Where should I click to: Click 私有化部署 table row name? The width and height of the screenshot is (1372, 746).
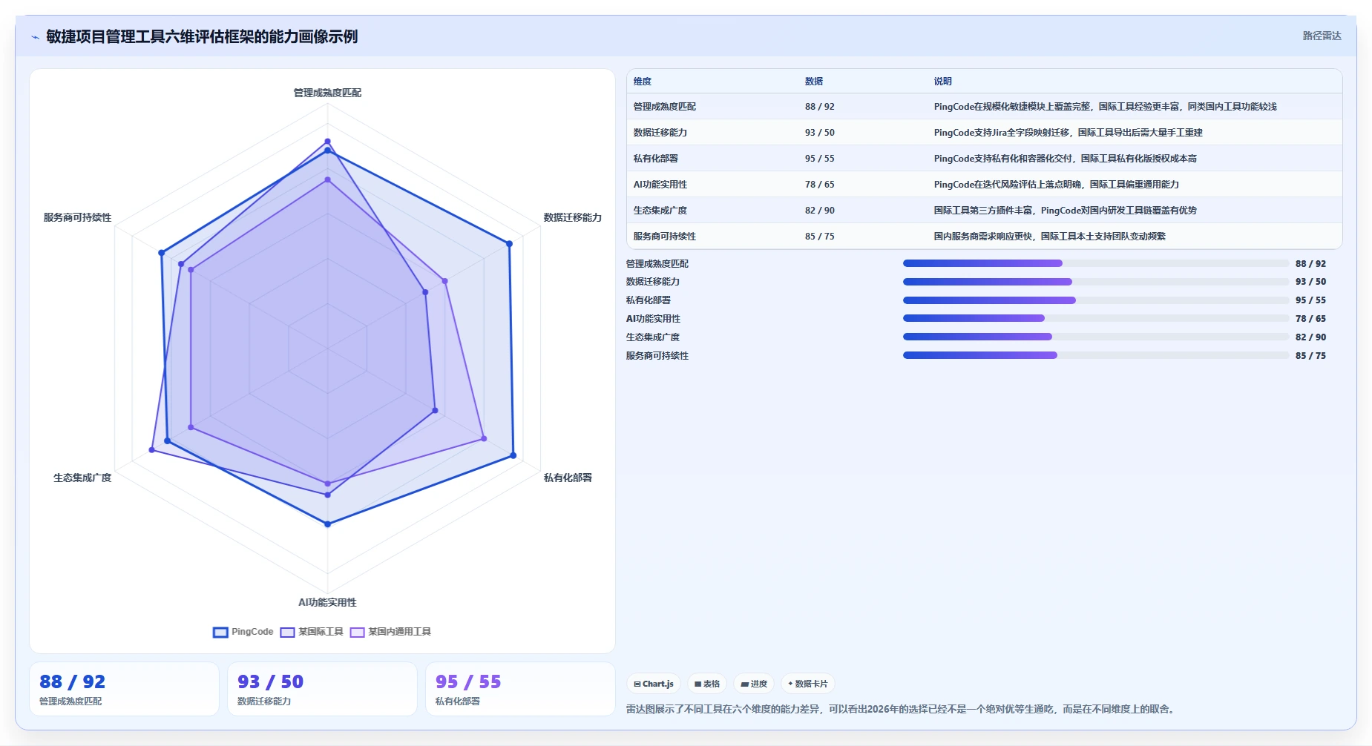655,159
